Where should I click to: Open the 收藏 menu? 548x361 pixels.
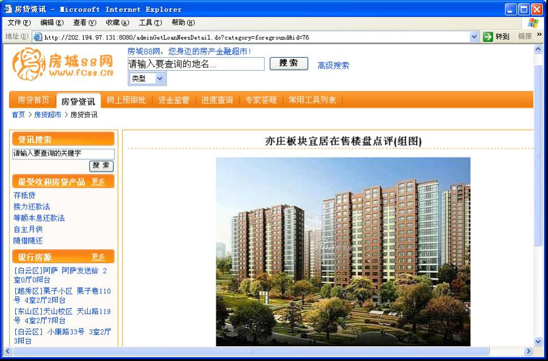click(x=117, y=23)
